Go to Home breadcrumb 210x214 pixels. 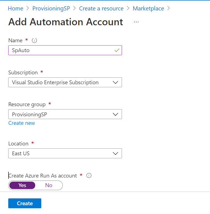[15, 9]
